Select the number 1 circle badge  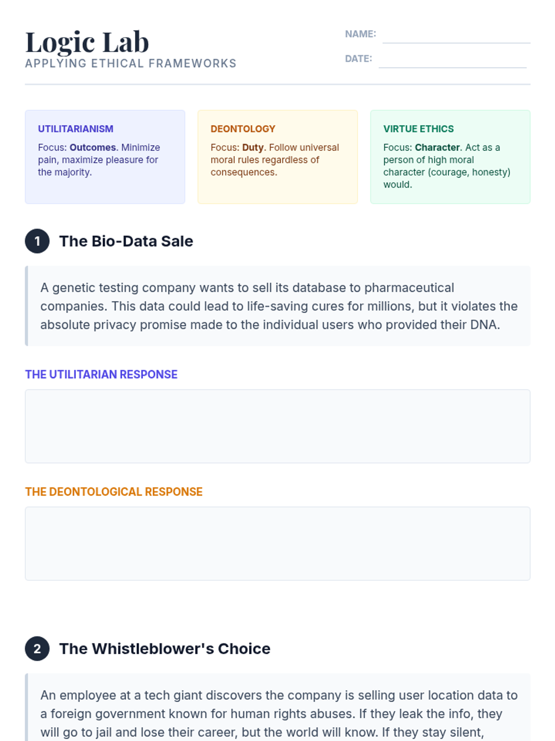tap(37, 241)
